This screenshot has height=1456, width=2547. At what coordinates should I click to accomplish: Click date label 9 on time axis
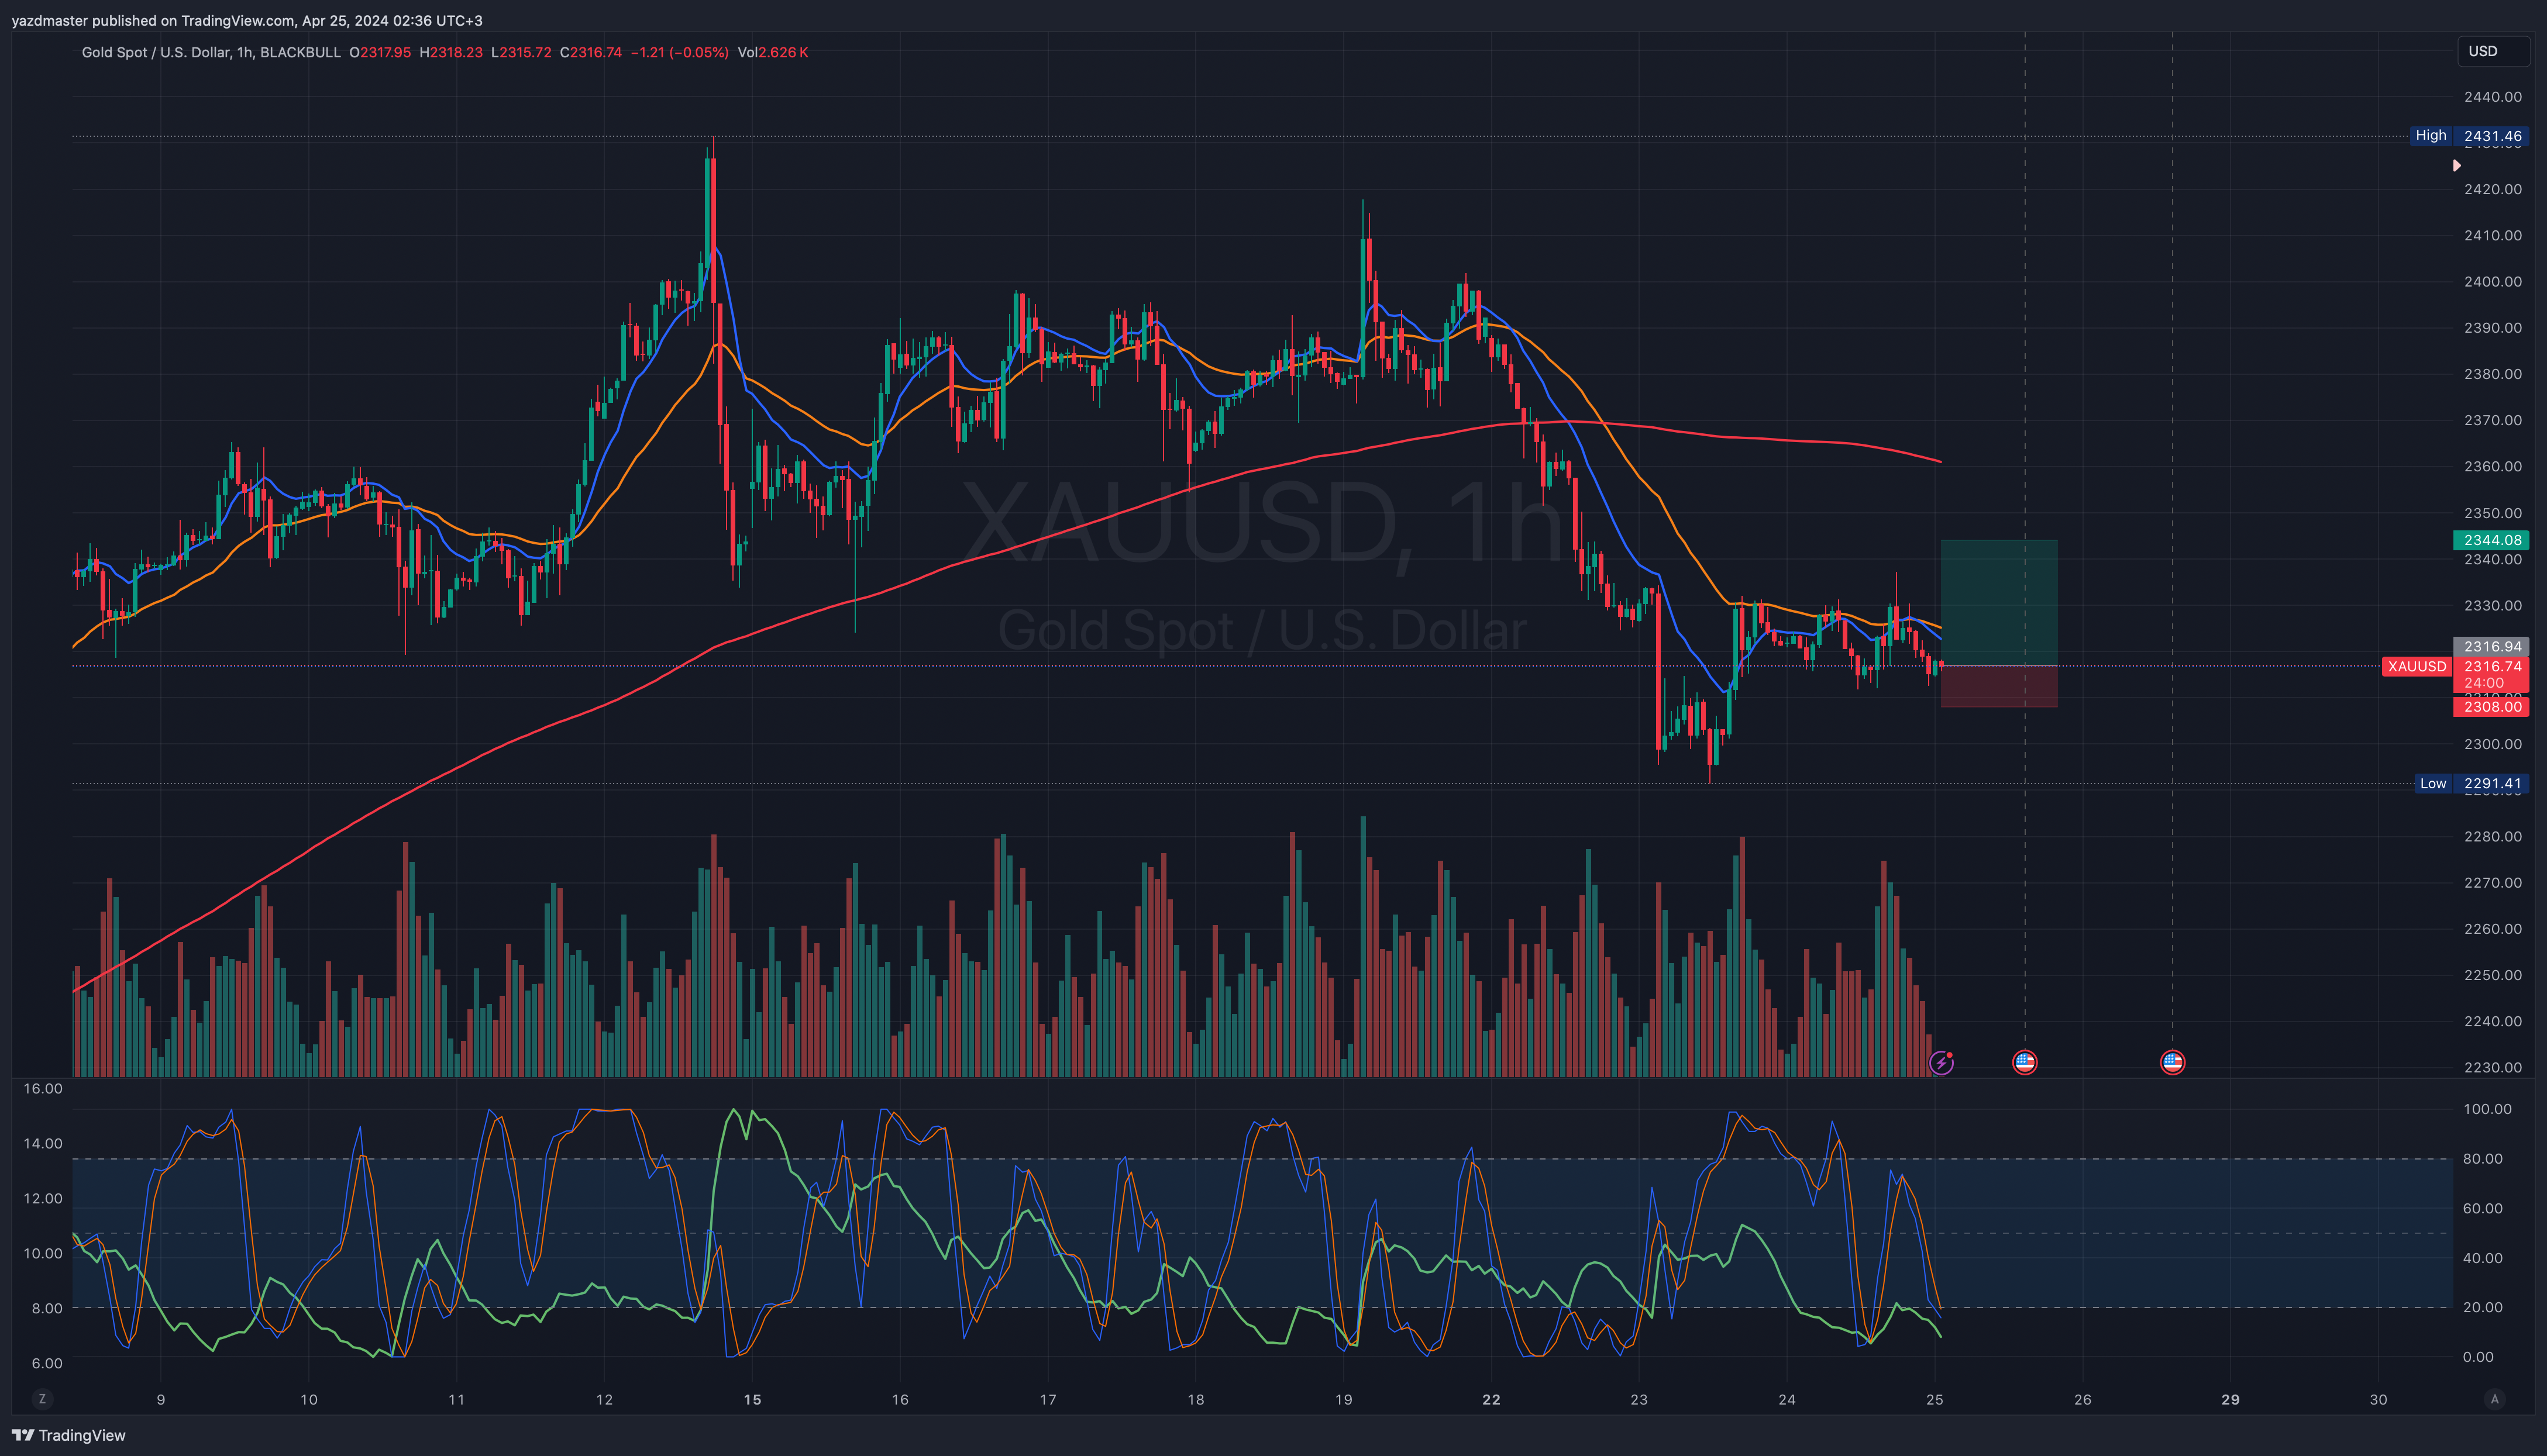pos(161,1399)
